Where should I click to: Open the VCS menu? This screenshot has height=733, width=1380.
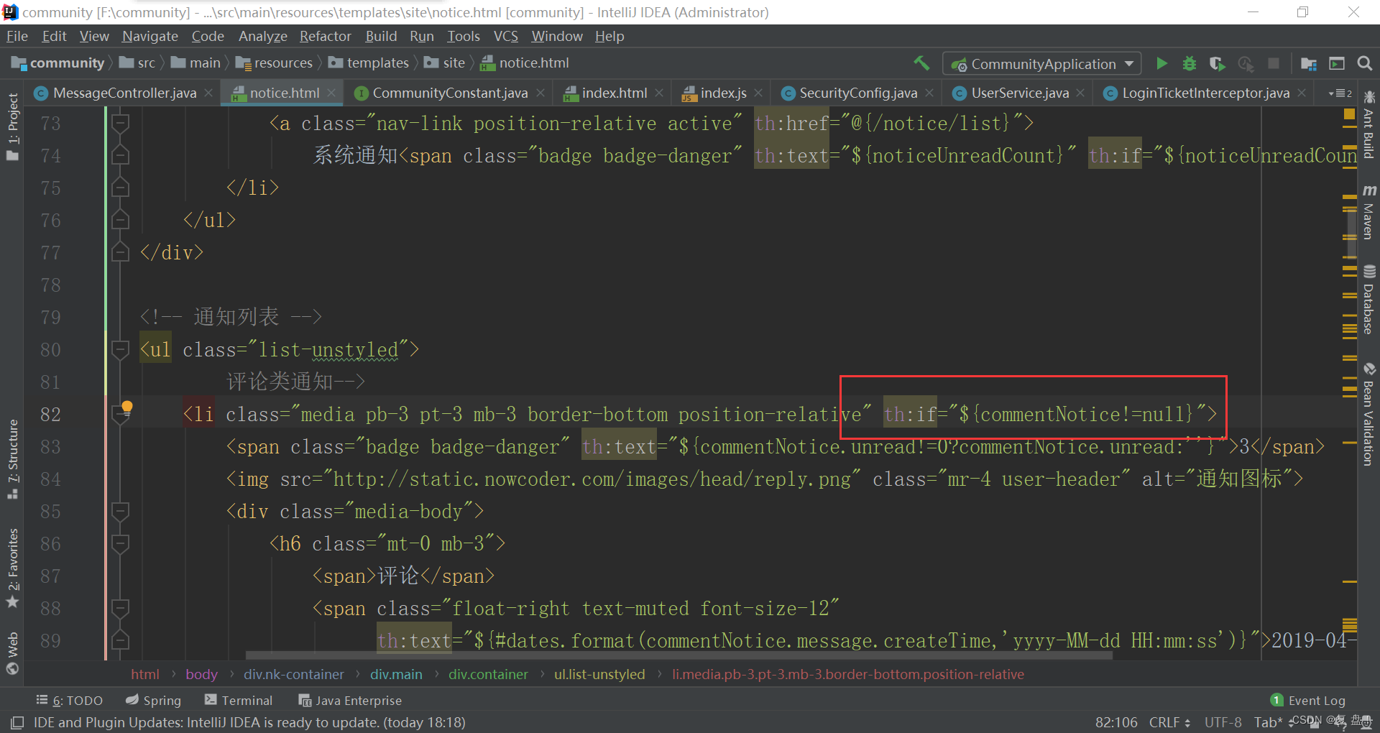point(505,36)
